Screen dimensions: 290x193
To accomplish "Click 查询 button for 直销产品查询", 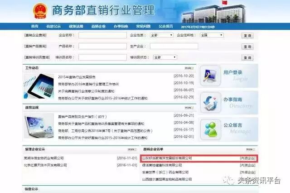I will pos(247,47).
